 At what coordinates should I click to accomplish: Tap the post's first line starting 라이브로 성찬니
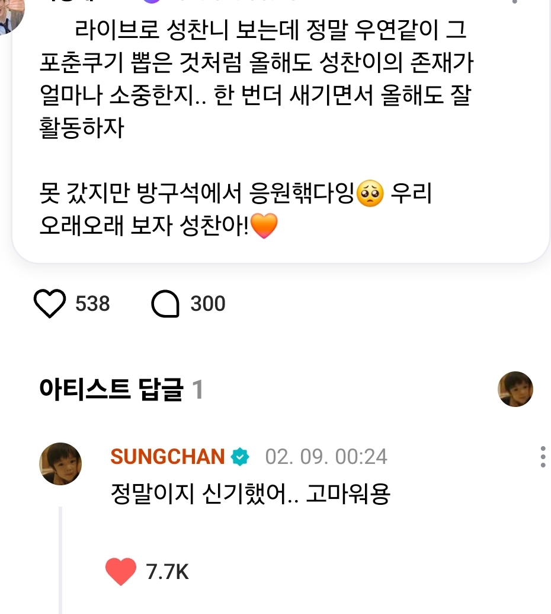pos(270,30)
